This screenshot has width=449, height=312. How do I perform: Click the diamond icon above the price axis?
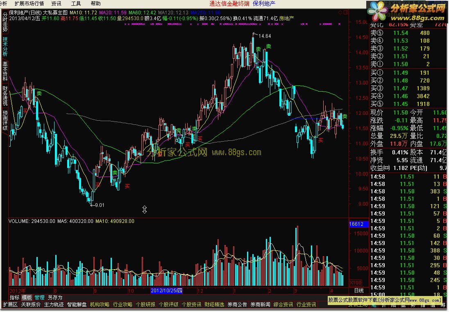coord(340,12)
